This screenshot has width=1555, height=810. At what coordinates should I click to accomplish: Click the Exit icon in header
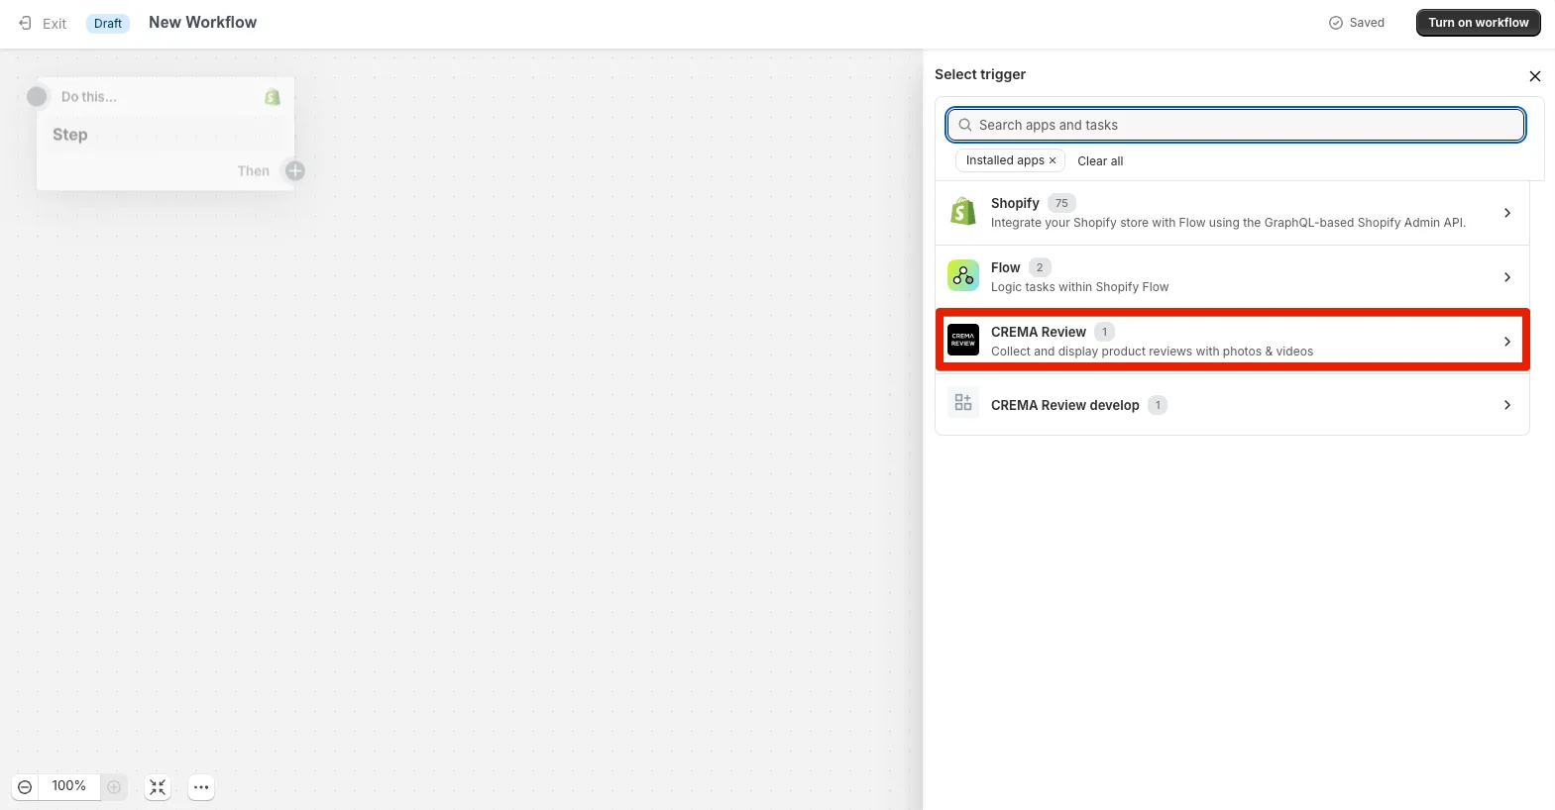coord(26,23)
